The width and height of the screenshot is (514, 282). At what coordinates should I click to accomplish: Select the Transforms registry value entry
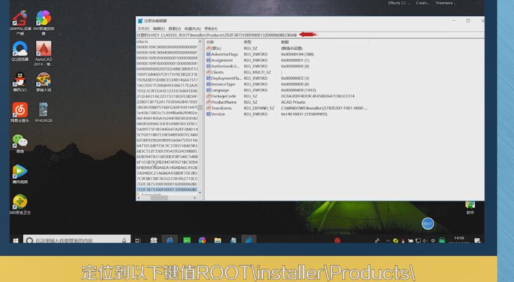221,108
